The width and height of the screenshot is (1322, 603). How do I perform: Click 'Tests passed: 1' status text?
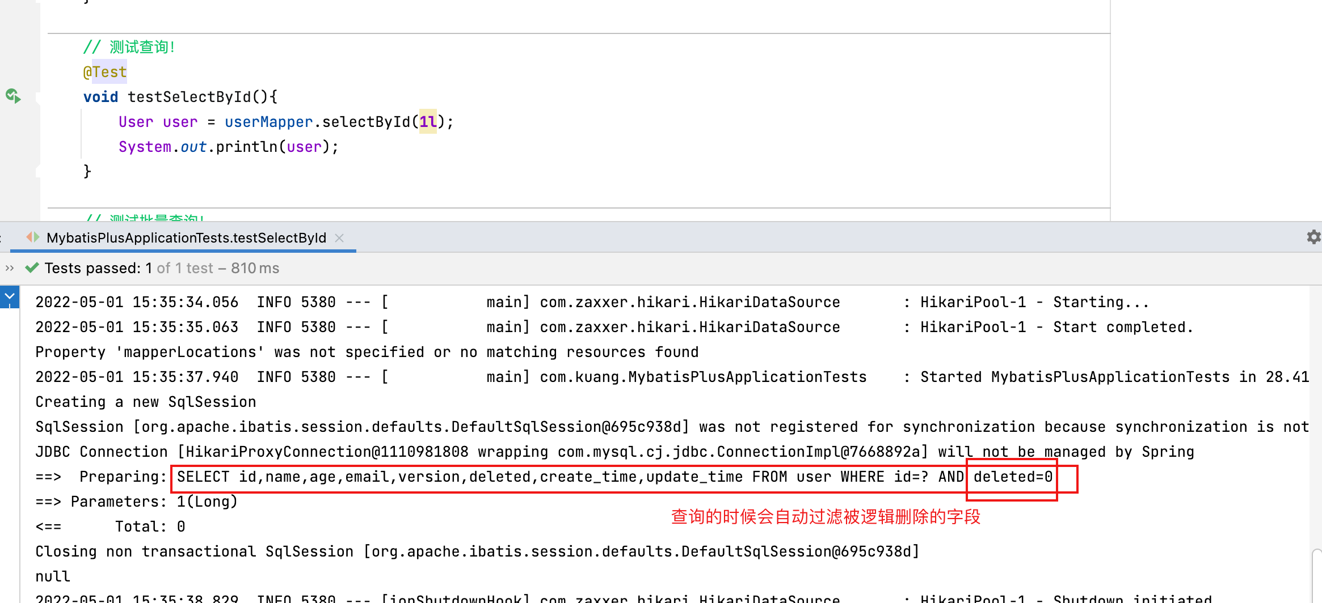tap(98, 268)
